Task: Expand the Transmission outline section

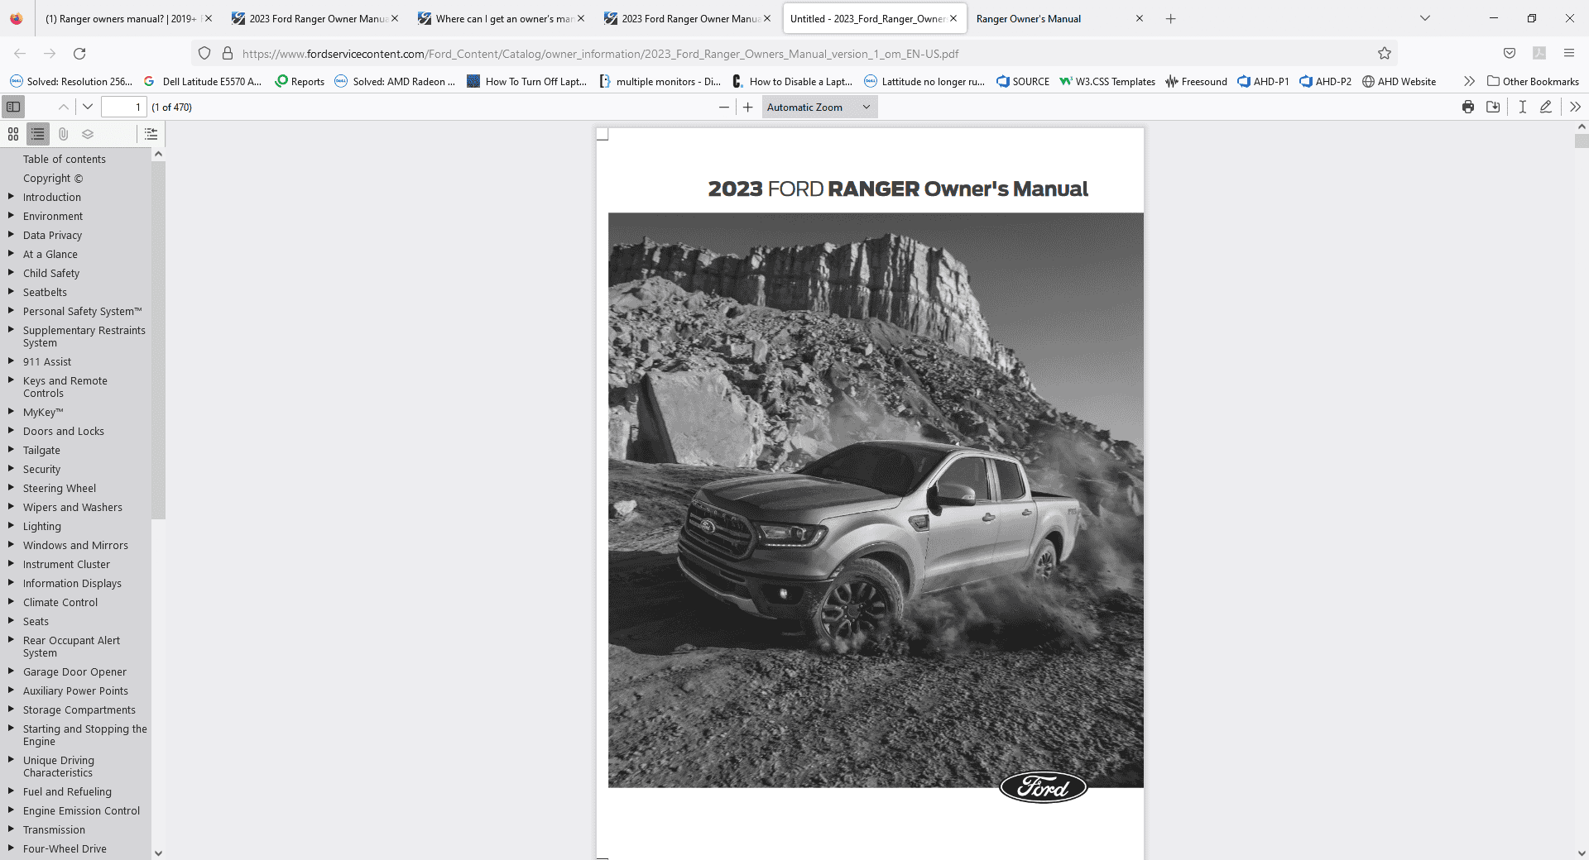Action: coord(11,829)
